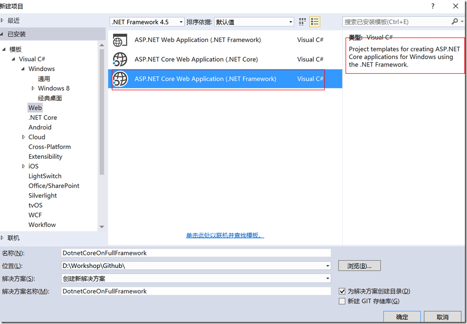Open the help question mark icon

pos(433,6)
